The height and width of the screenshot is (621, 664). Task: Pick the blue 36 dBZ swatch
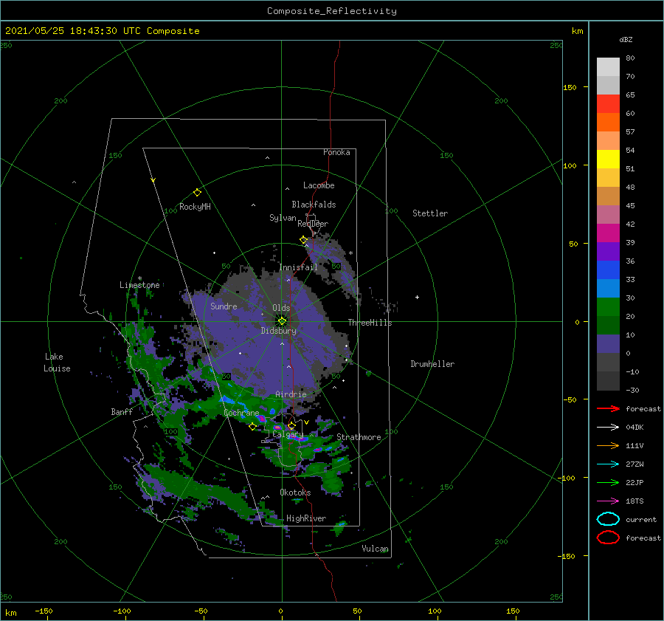coord(608,270)
